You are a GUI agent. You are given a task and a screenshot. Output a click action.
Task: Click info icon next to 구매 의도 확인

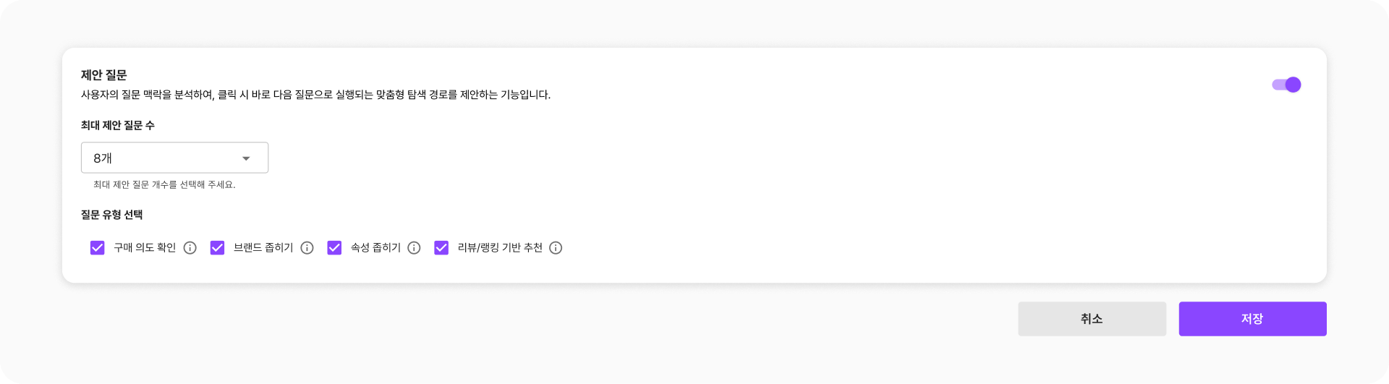(x=190, y=248)
